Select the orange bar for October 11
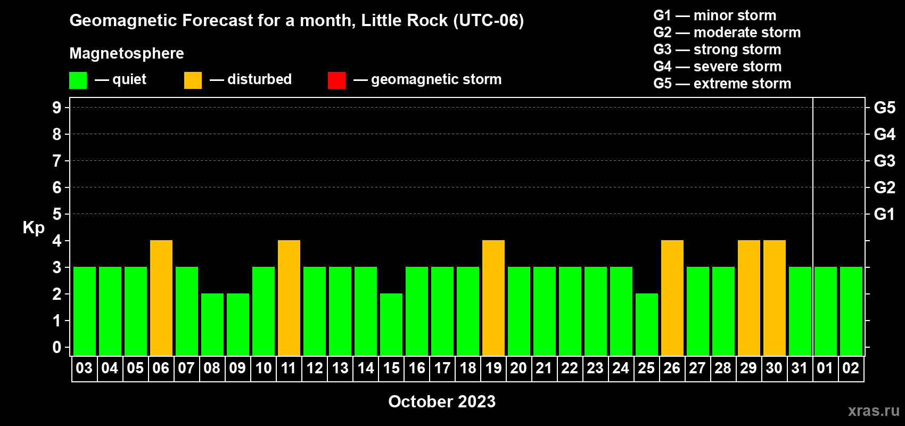 289,298
